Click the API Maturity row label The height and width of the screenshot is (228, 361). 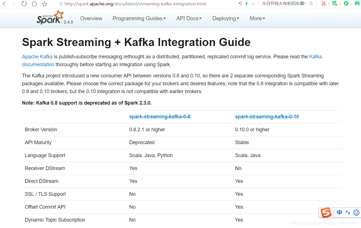point(38,142)
